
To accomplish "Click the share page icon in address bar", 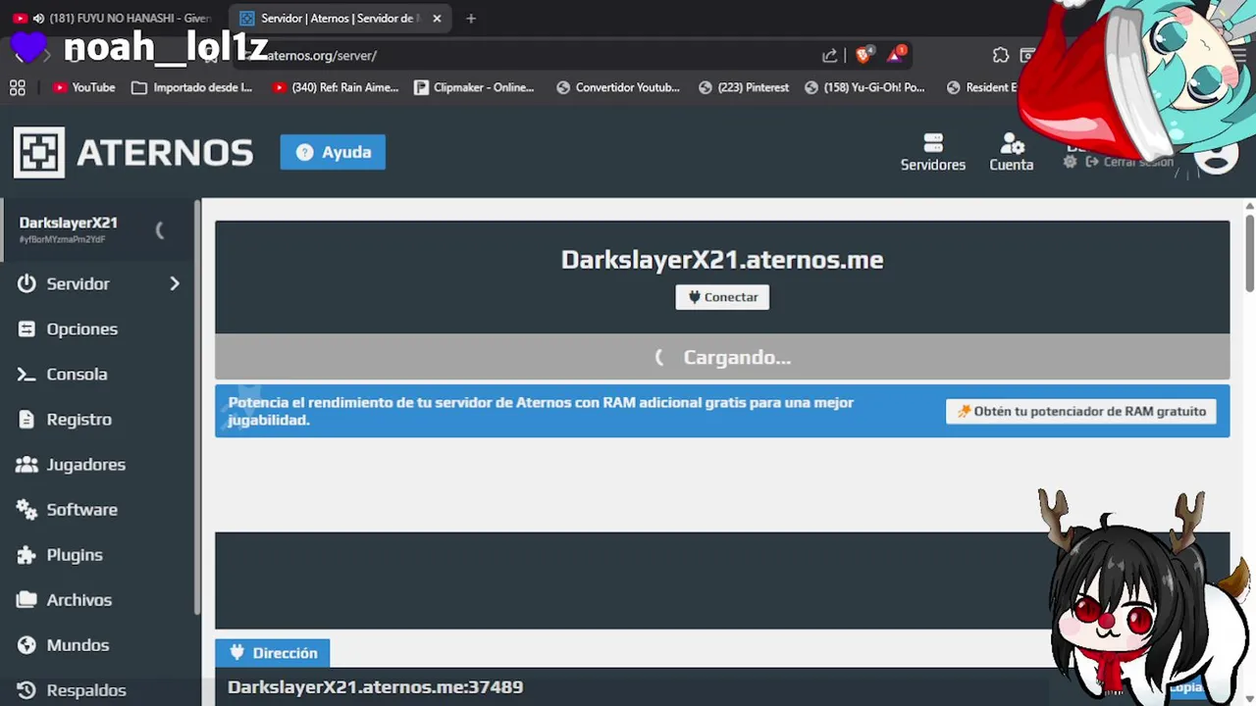I will pyautogui.click(x=829, y=55).
